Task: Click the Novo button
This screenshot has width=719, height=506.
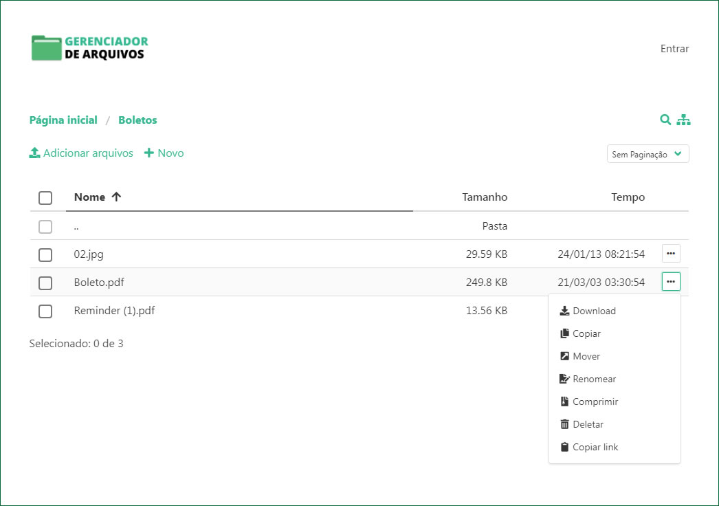Action: pyautogui.click(x=164, y=153)
